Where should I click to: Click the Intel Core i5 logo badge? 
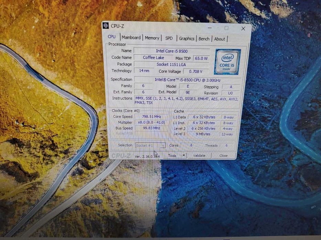(x=227, y=62)
